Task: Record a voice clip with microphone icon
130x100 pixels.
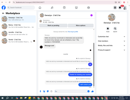Action: pos(40,91)
